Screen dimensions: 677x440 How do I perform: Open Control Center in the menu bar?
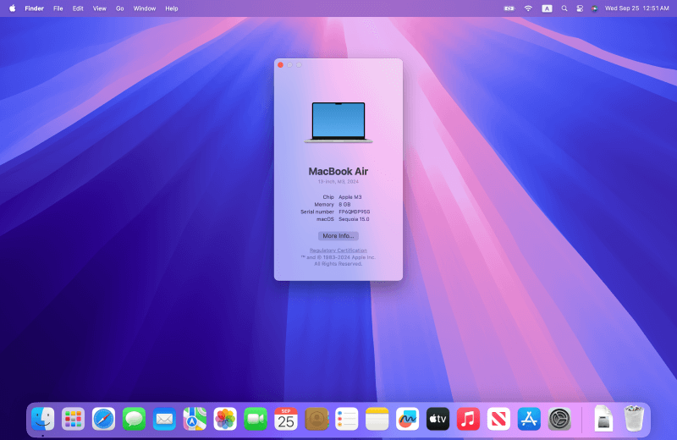click(x=580, y=8)
